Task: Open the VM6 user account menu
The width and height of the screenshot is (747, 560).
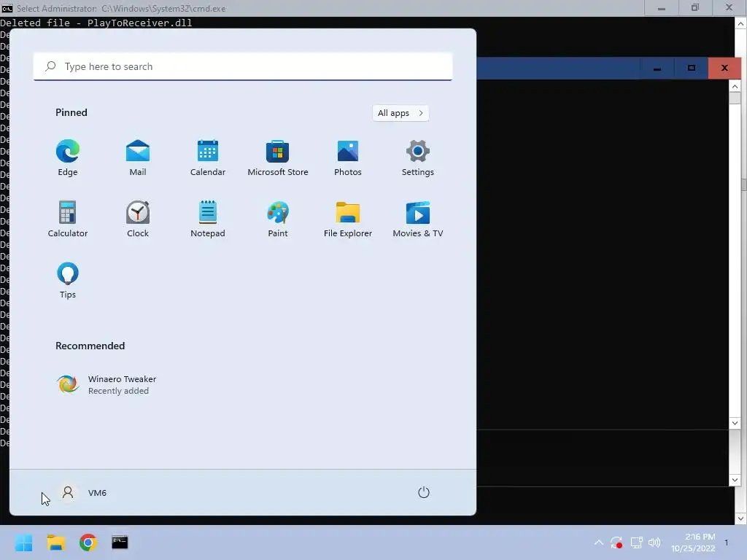Action: click(84, 492)
